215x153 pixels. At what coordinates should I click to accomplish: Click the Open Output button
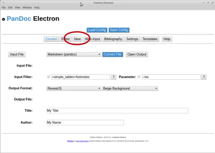click(137, 54)
